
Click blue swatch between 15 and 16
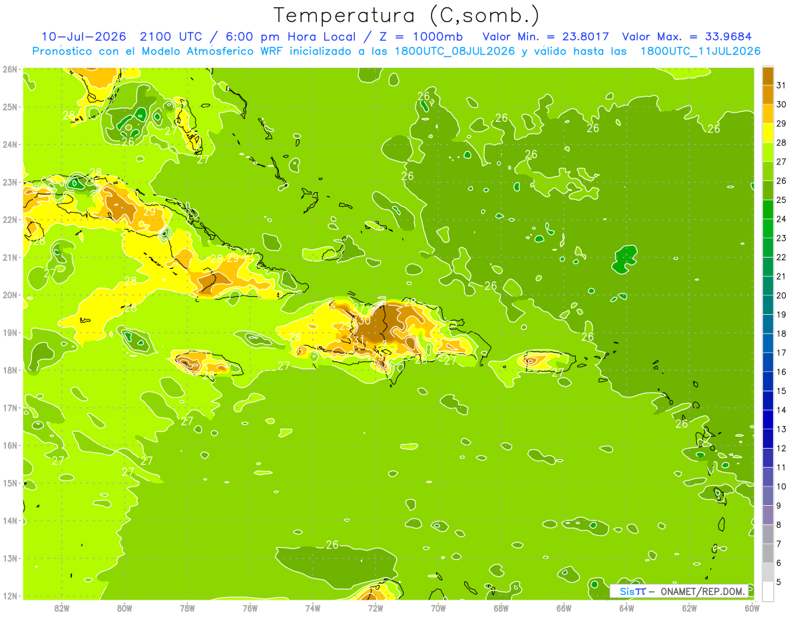click(768, 381)
